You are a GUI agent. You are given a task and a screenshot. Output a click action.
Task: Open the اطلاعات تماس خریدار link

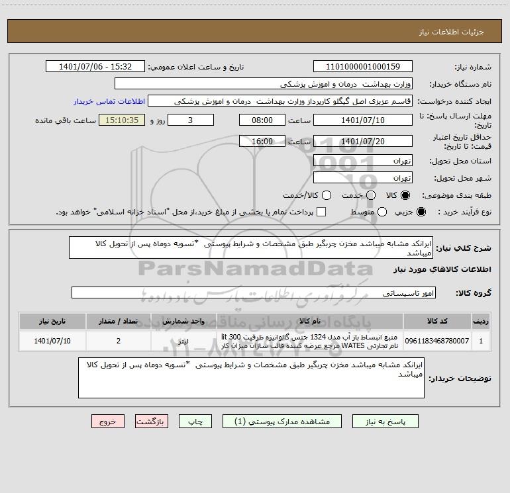[109, 101]
